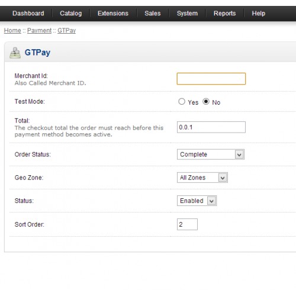Open the Dashboard menu
Image resolution: width=296 pixels, height=296 pixels.
click(28, 14)
